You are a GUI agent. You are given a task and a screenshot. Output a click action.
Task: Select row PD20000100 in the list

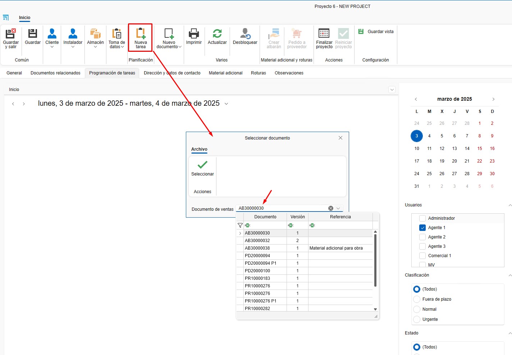(x=304, y=271)
